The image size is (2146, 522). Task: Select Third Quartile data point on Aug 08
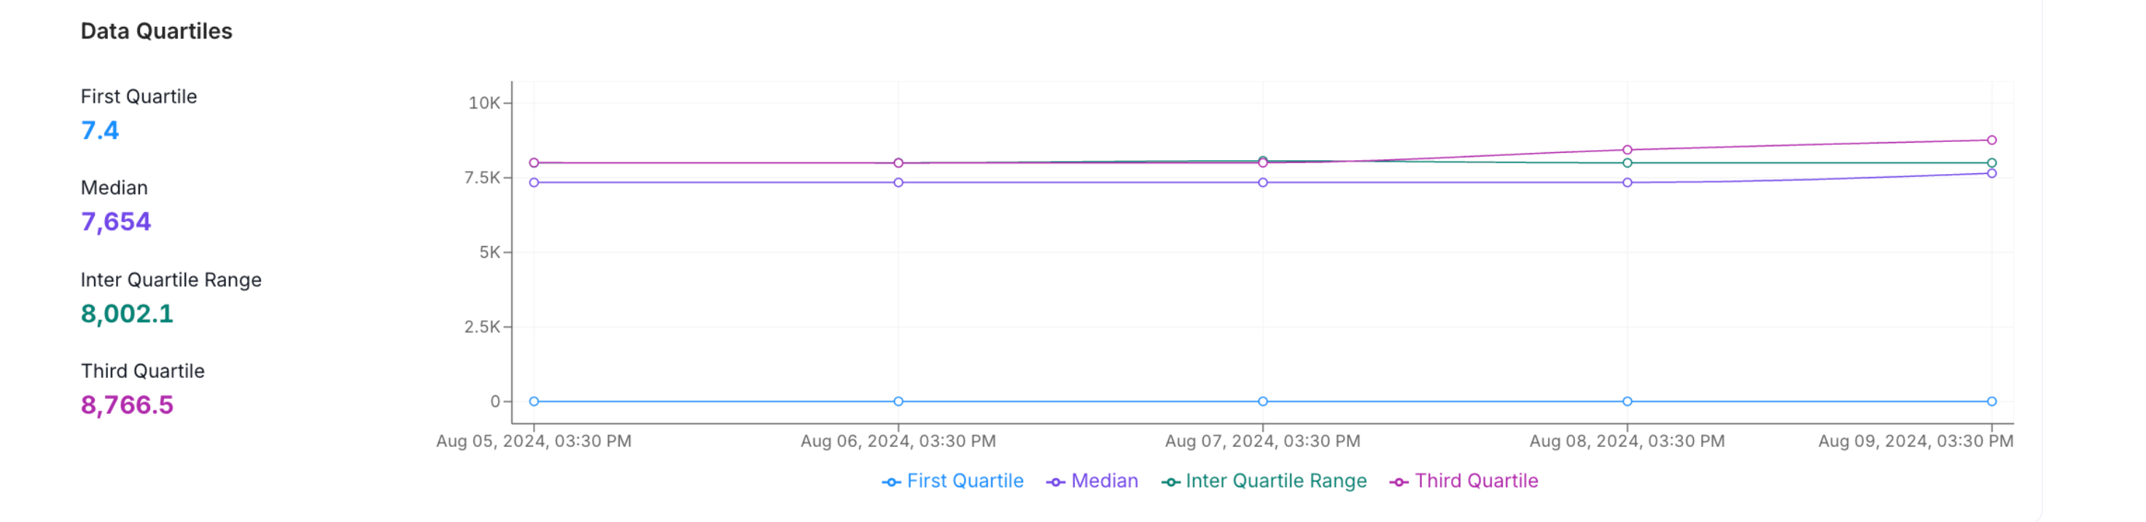click(x=1627, y=150)
